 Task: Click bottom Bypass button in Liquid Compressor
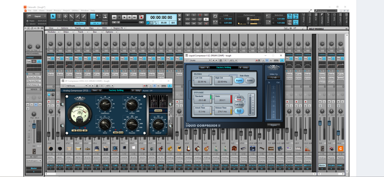click(x=274, y=125)
